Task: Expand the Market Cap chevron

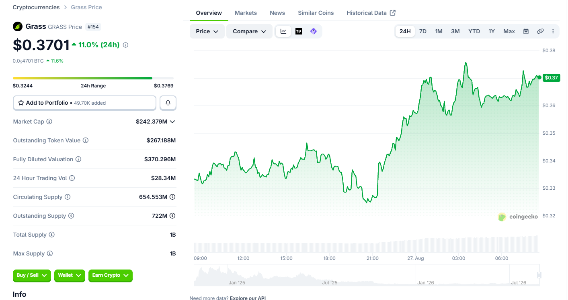Action: (x=172, y=122)
